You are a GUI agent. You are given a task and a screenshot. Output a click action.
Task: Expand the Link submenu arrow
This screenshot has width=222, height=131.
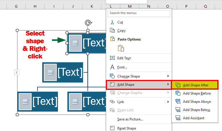pos(168,102)
